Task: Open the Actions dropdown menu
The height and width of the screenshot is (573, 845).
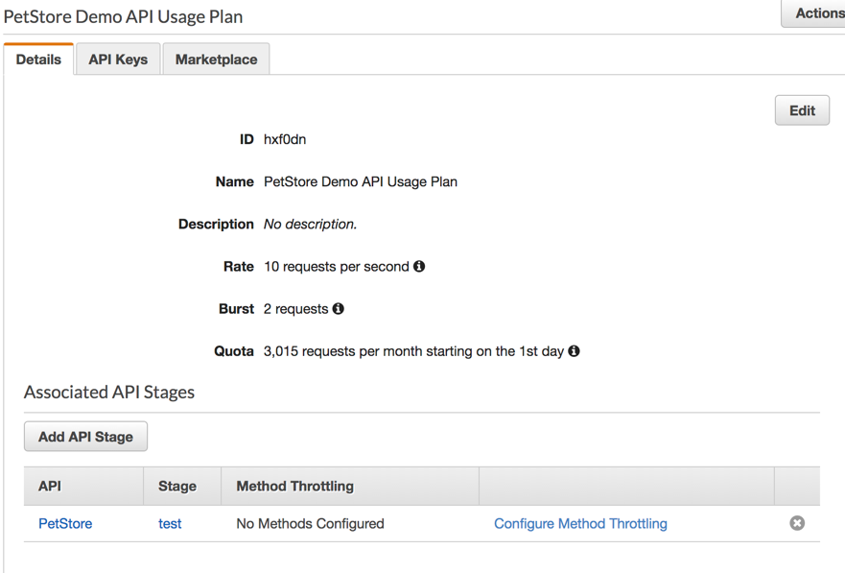Action: (816, 13)
